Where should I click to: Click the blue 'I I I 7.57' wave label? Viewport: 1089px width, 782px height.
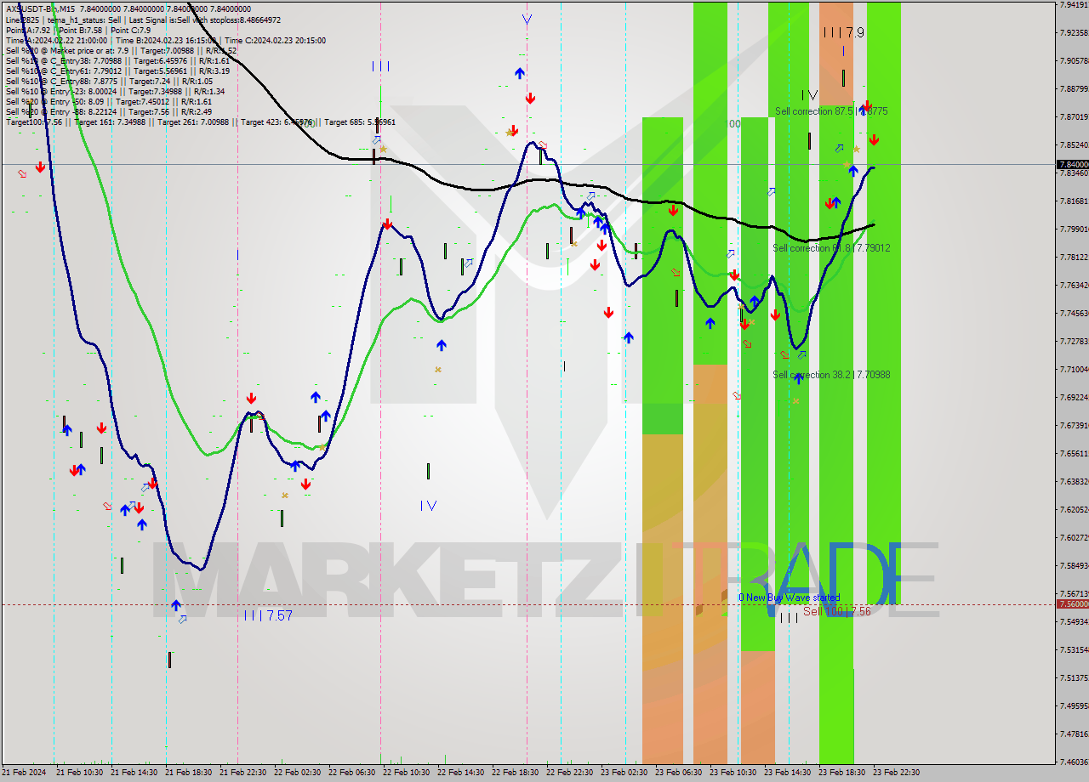click(x=268, y=615)
